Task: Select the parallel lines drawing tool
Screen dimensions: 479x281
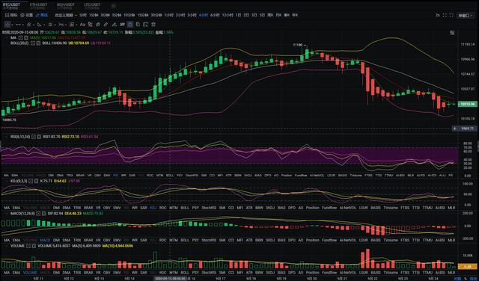Action: (x=50, y=25)
